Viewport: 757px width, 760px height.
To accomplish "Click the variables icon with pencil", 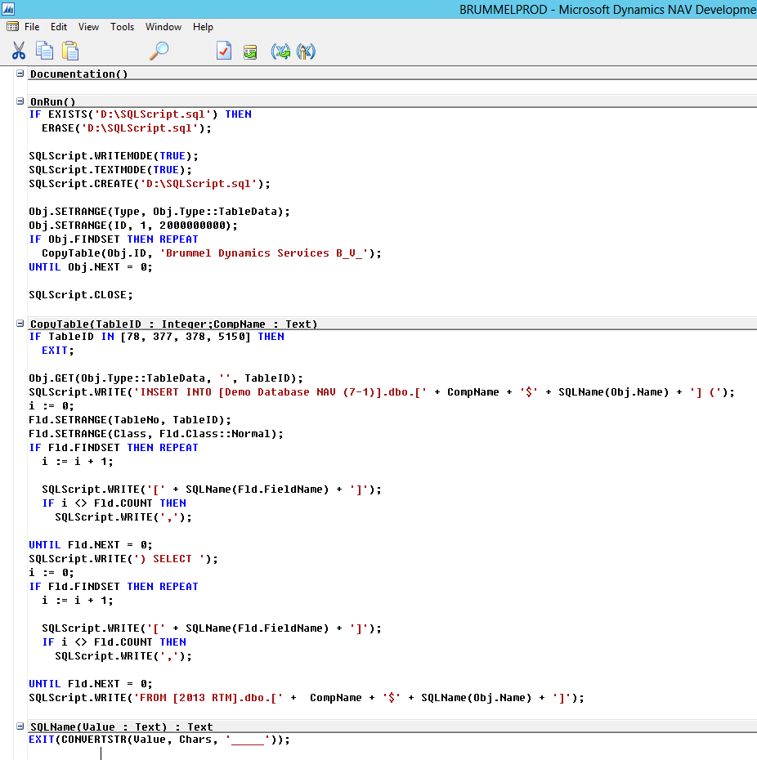I will click(x=306, y=51).
